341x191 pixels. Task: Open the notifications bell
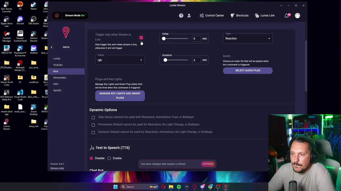[x=287, y=16]
